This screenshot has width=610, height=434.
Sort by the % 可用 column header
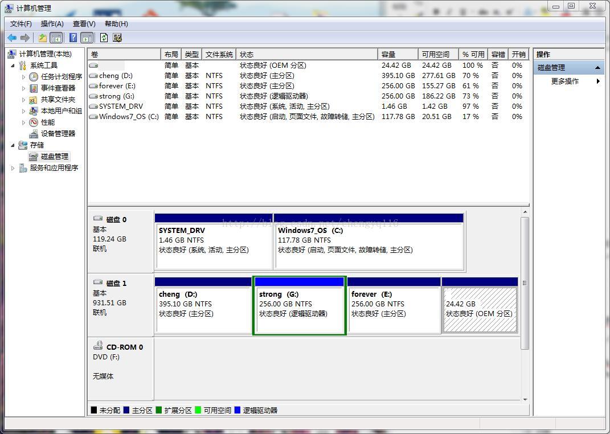coord(473,55)
